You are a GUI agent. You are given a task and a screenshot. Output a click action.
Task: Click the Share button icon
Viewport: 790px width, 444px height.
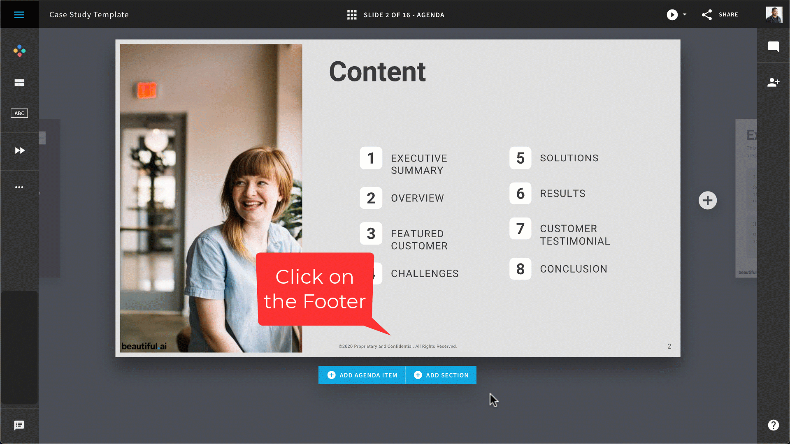point(706,14)
